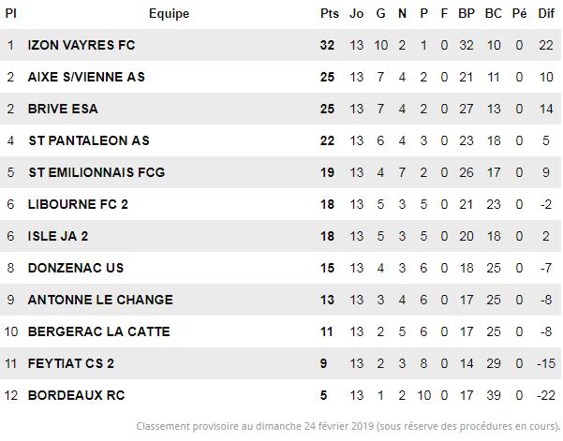Select the Pts column header
The width and height of the screenshot is (563, 441).
(x=329, y=14)
